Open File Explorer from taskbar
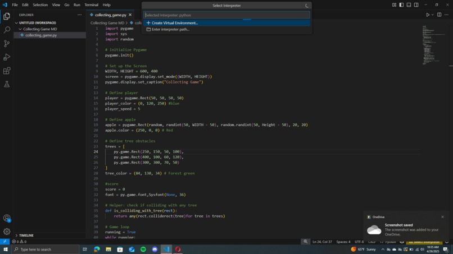 [108, 250]
